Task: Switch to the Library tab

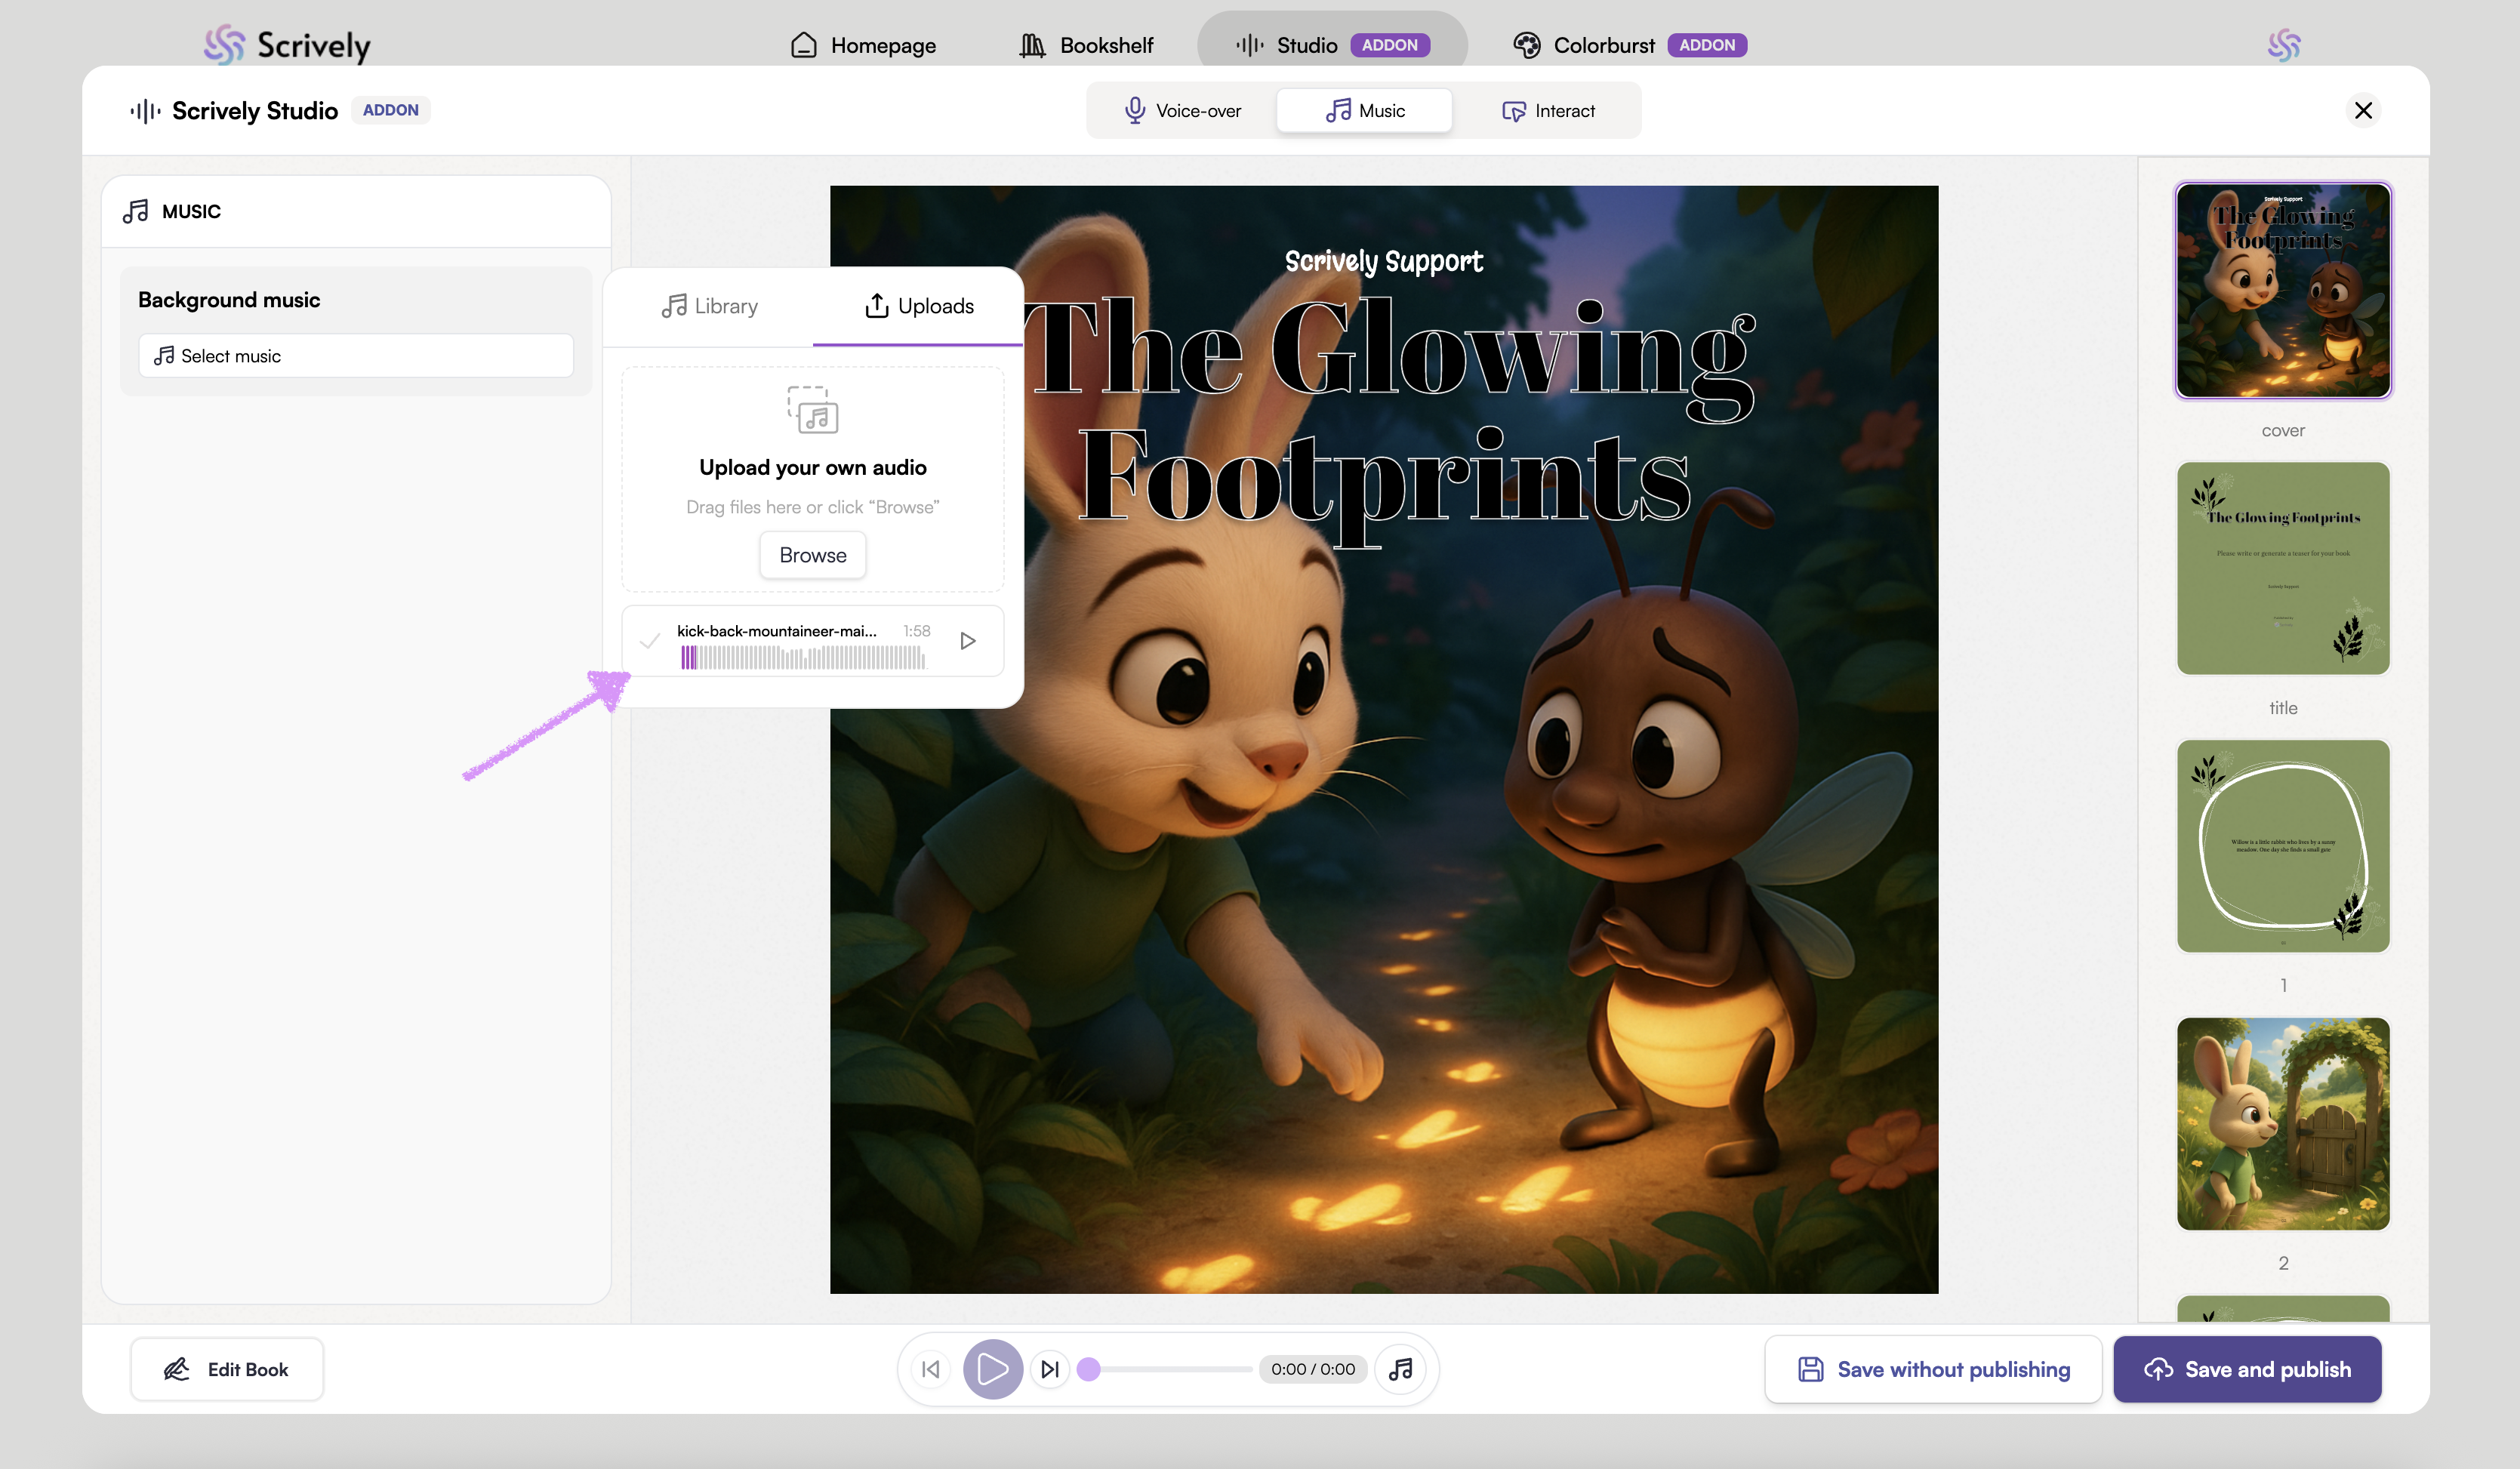Action: pyautogui.click(x=709, y=306)
